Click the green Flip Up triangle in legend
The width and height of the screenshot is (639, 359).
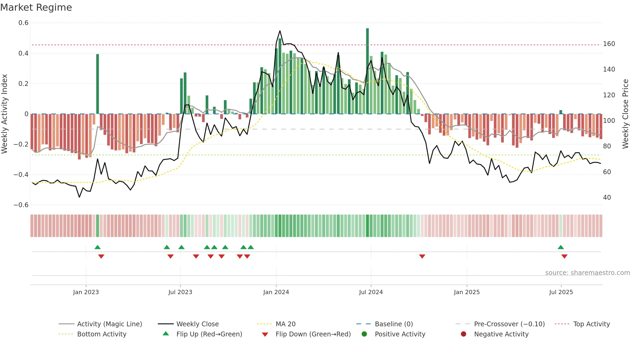(166, 333)
